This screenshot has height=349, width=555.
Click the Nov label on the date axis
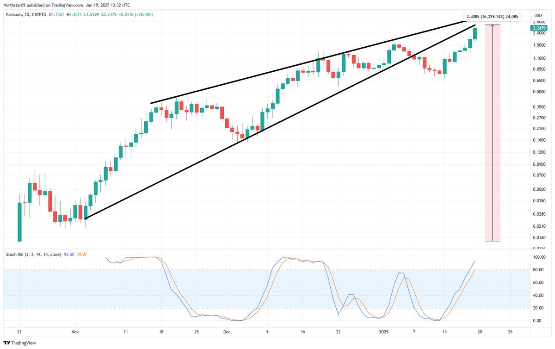tap(76, 332)
